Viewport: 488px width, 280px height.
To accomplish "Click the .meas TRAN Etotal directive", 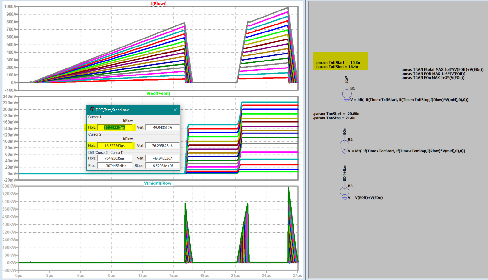I will click(442, 69).
